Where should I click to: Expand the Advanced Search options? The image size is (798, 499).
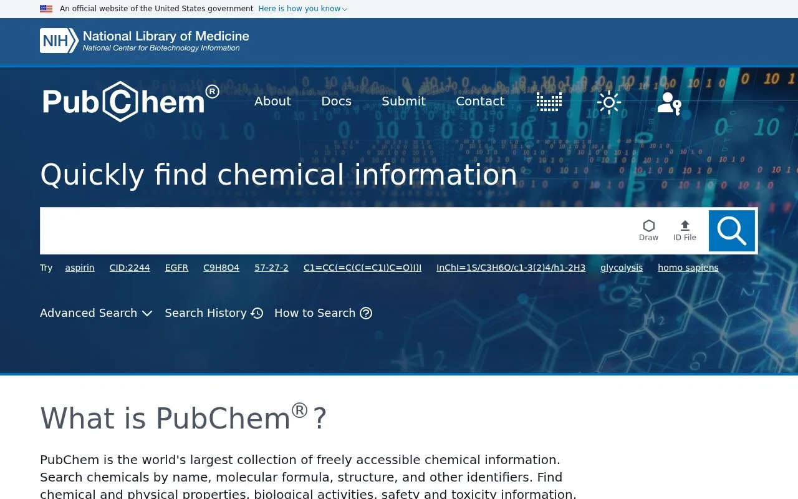tap(96, 313)
